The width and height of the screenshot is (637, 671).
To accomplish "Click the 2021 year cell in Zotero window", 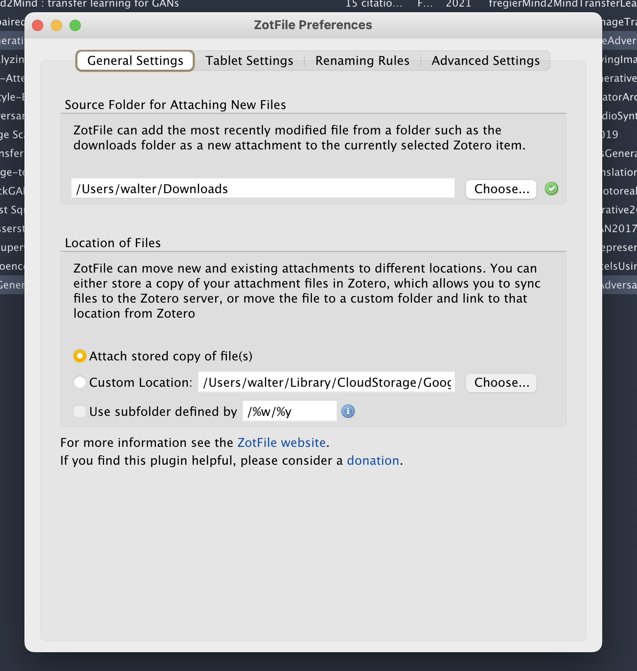I will point(458,4).
